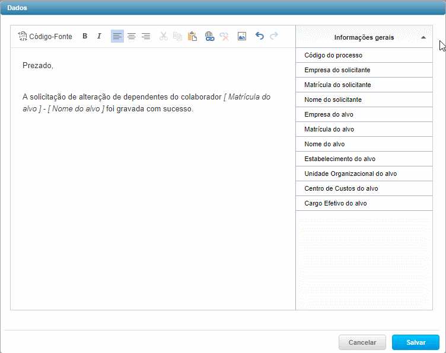Insert Cargo Efetivo do alvo field

click(x=335, y=203)
